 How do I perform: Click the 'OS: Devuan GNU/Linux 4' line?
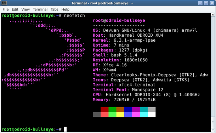pyautogui.click(x=145, y=30)
